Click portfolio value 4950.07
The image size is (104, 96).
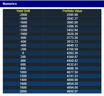click(72, 91)
